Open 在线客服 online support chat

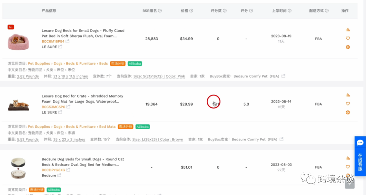360,156
